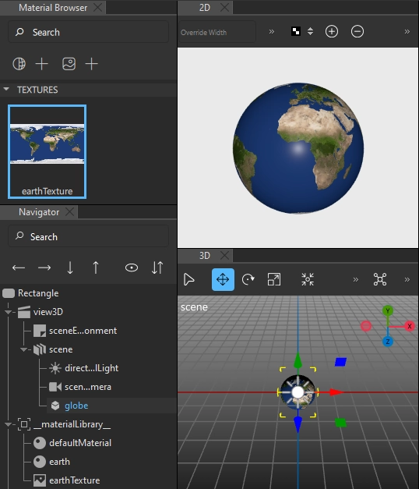
Task: Expand hidden 2D toolbar items left chevron
Action: (x=272, y=31)
